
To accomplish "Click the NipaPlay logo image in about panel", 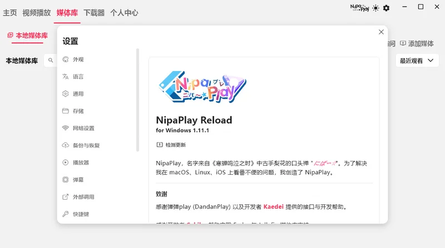I will (x=202, y=87).
